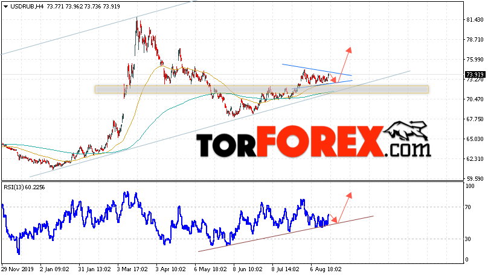The height and width of the screenshot is (276, 488).
Task: Click the 6 May 18:02 date label
Action: (210, 269)
